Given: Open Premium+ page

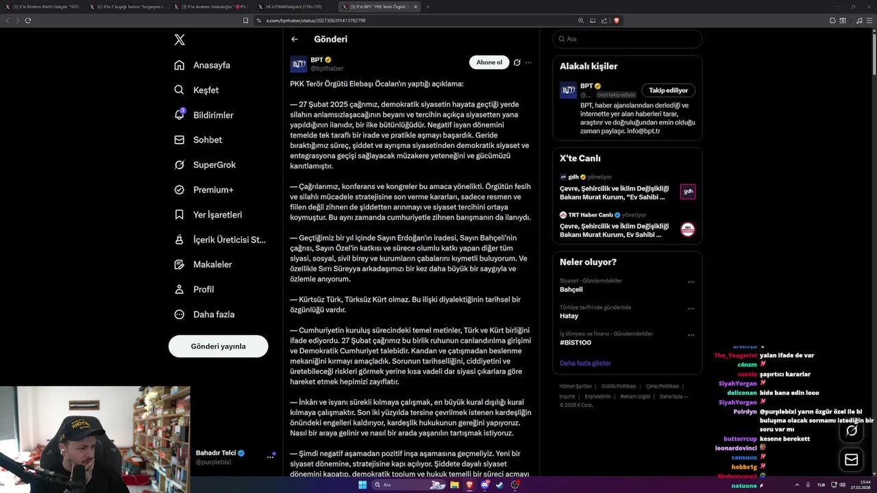Looking at the screenshot, I should [x=203, y=190].
